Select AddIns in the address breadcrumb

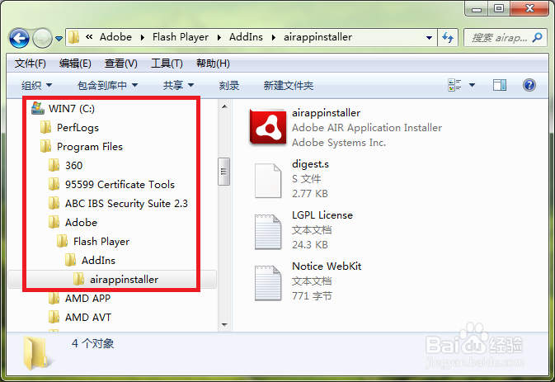(246, 37)
